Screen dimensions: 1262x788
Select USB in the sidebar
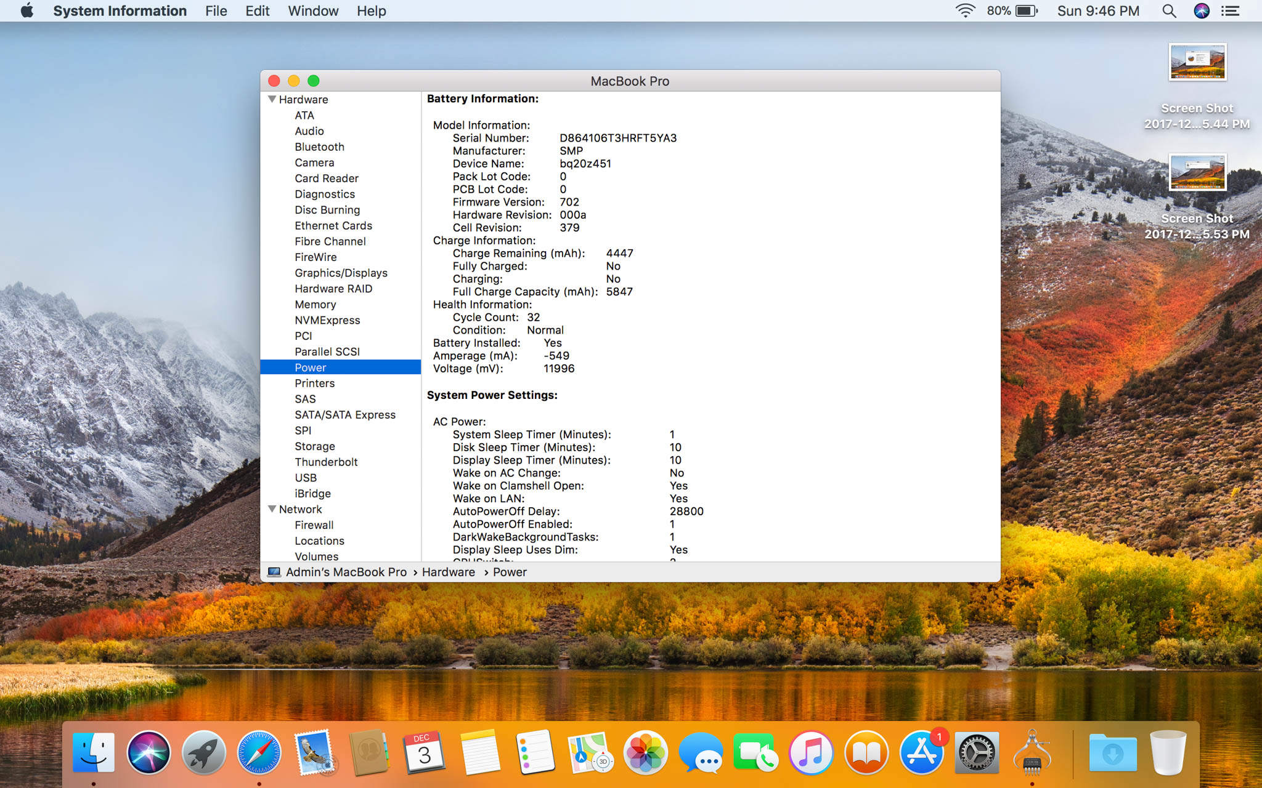tap(306, 478)
